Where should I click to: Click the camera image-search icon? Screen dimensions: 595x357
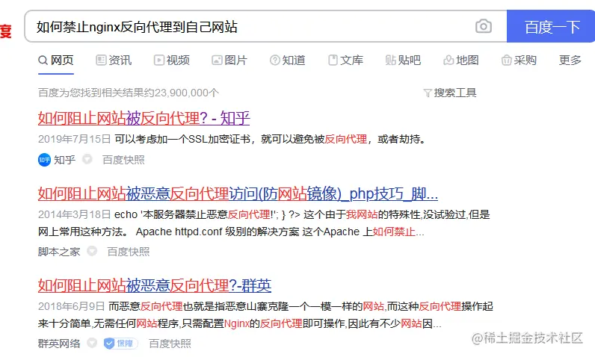point(484,26)
